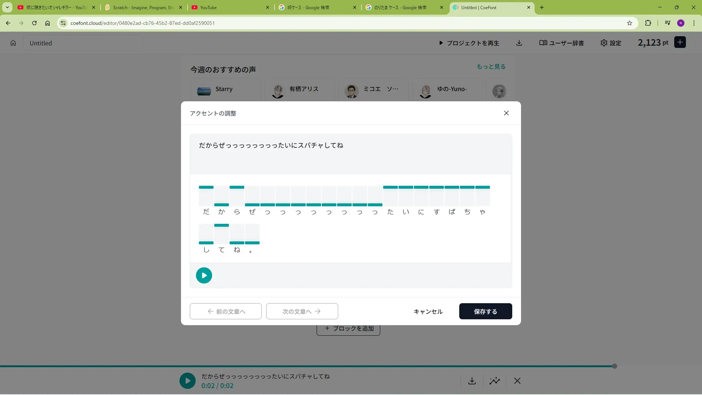Switch to the Scratch browser tab
The width and height of the screenshot is (702, 395).
click(x=143, y=7)
